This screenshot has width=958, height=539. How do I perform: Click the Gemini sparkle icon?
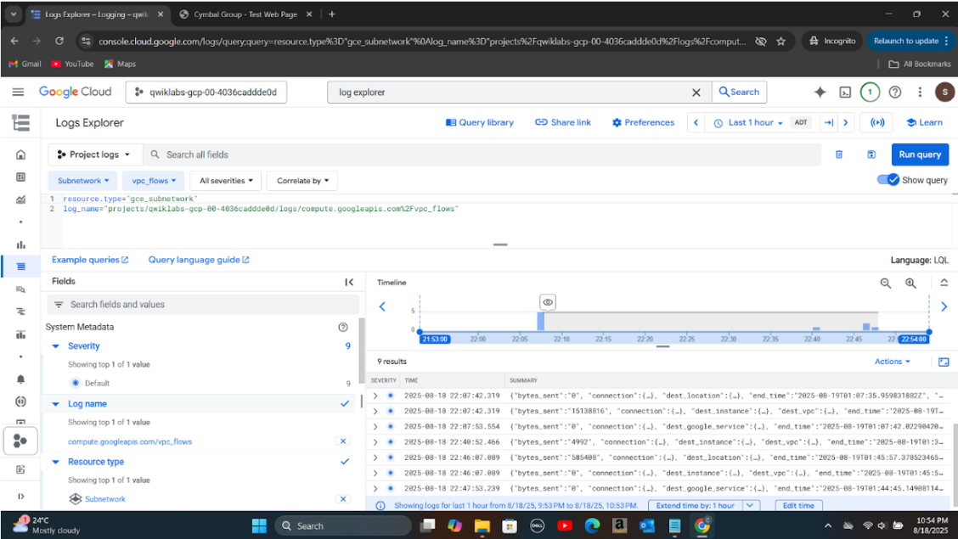point(820,93)
